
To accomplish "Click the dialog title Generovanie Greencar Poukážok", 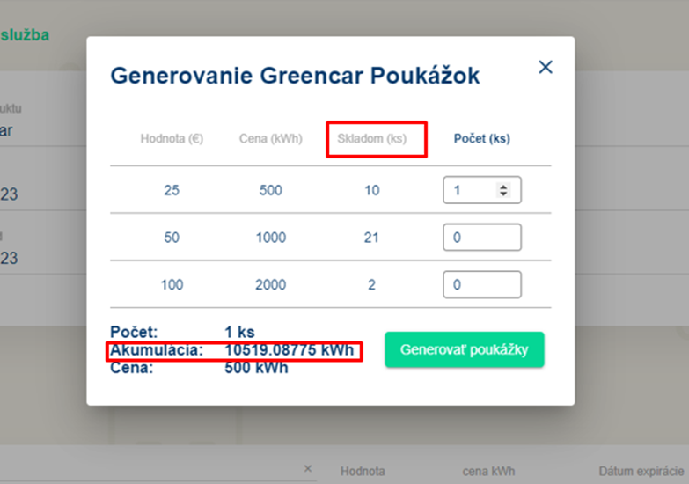I will tap(295, 75).
